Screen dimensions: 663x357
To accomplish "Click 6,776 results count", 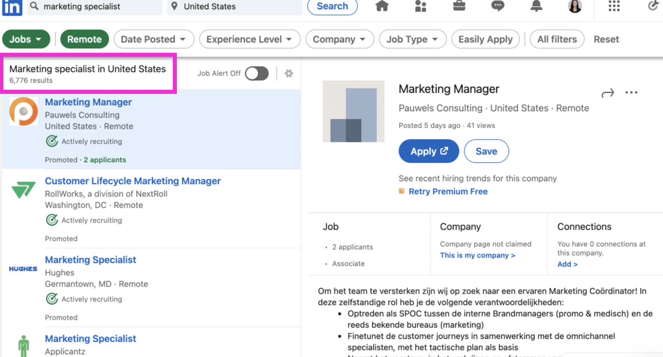I will (x=31, y=81).
